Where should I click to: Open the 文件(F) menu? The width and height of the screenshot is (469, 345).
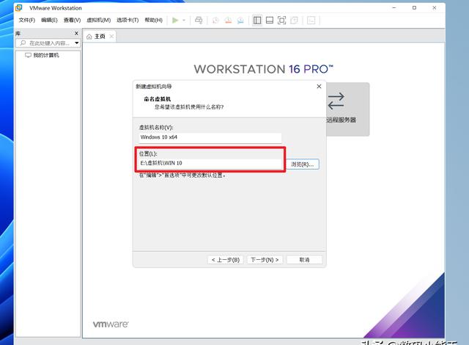click(27, 20)
